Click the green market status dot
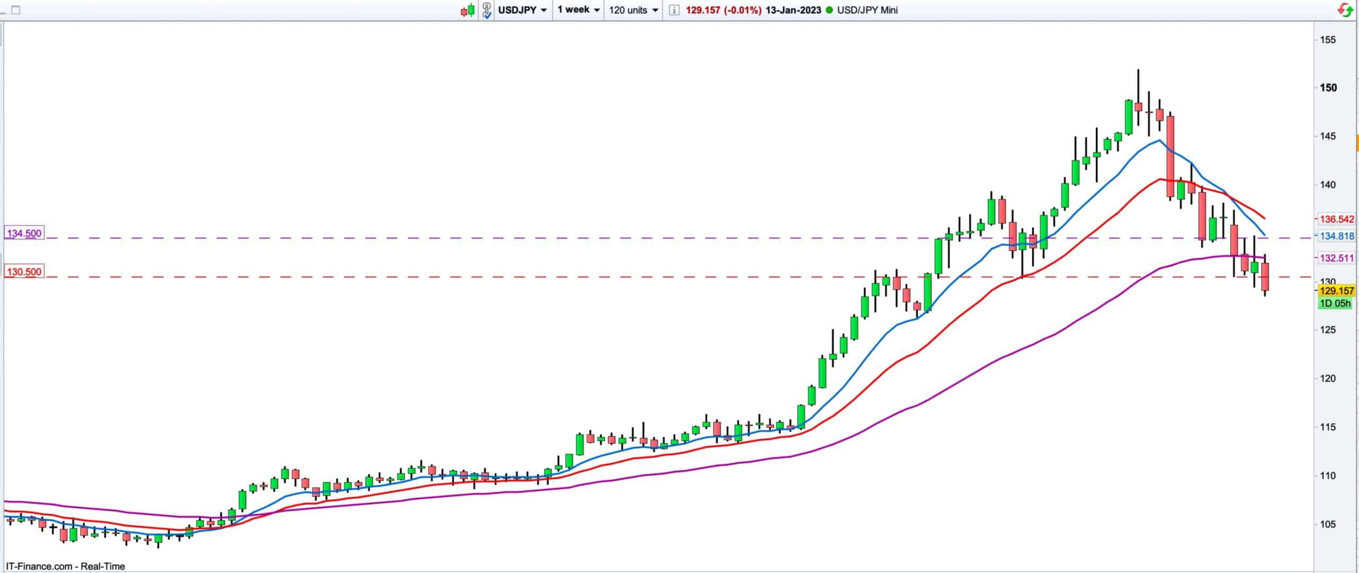Image resolution: width=1359 pixels, height=573 pixels. click(829, 10)
